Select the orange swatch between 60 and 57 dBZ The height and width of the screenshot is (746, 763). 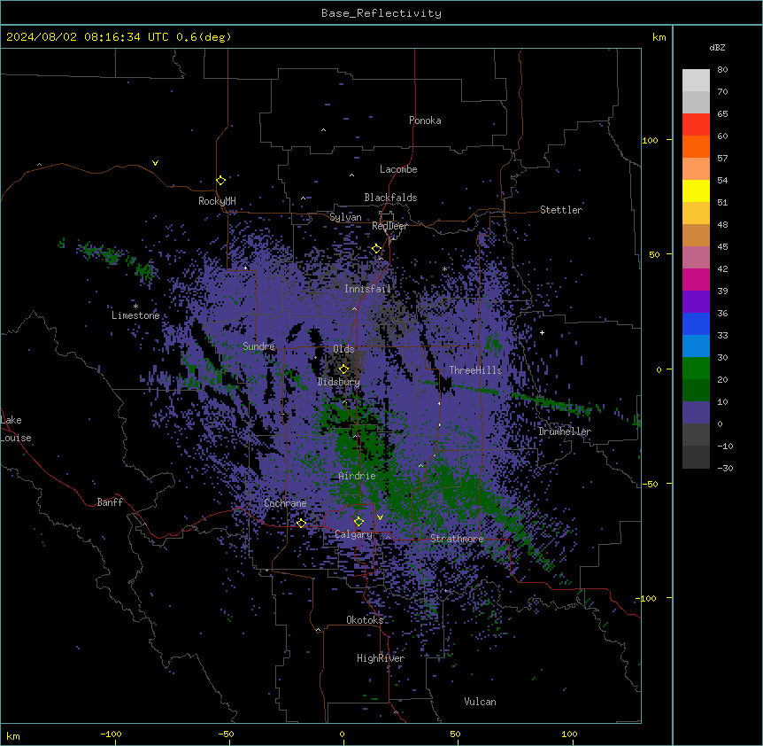696,146
